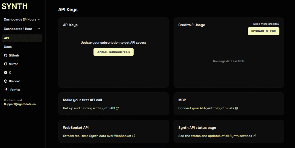
Task: Open the Support@synthdata.co email link
Action: click(20, 104)
